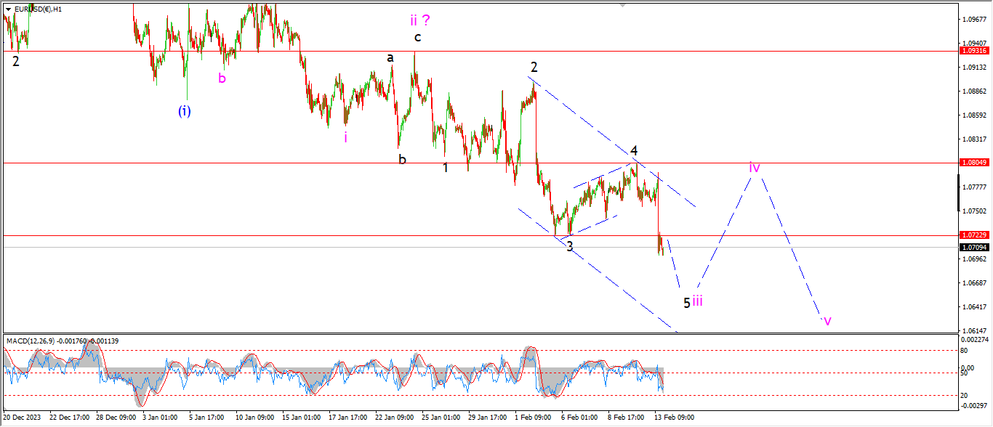This screenshot has height=427, width=993.
Task: Select the red 1.08049 price level tag
Action: (x=974, y=163)
